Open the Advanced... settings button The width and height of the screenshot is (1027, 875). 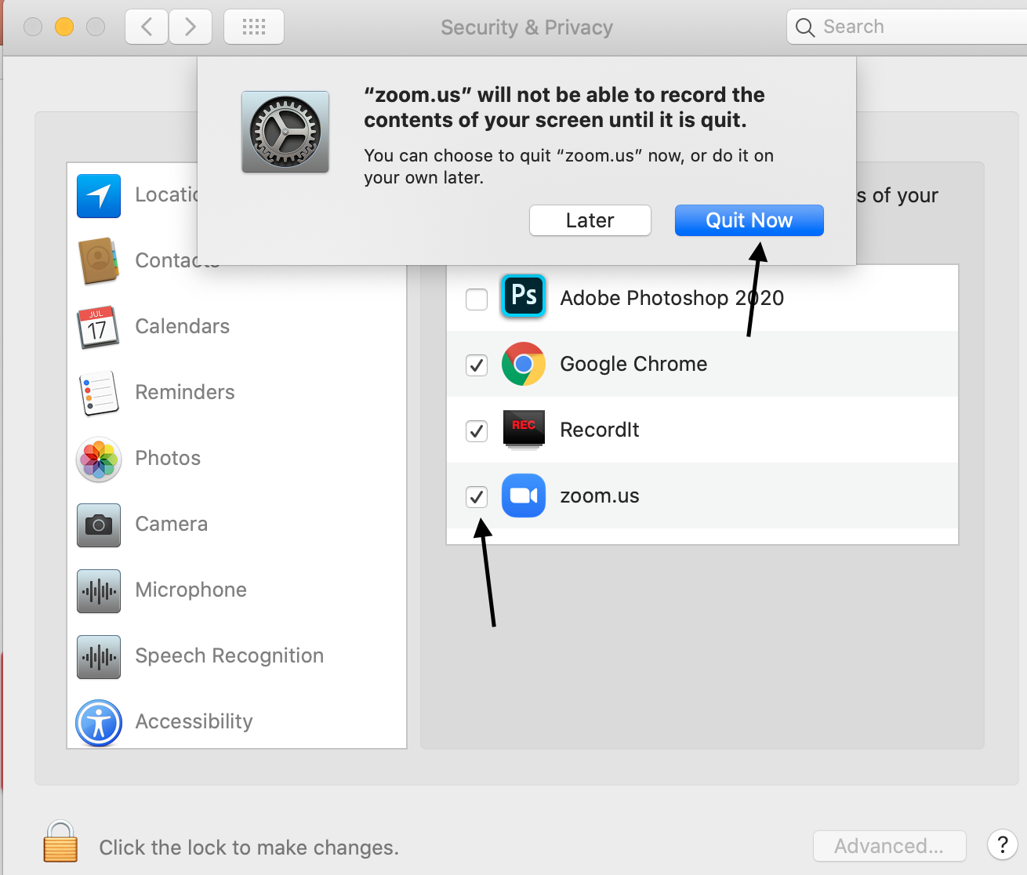coord(890,846)
